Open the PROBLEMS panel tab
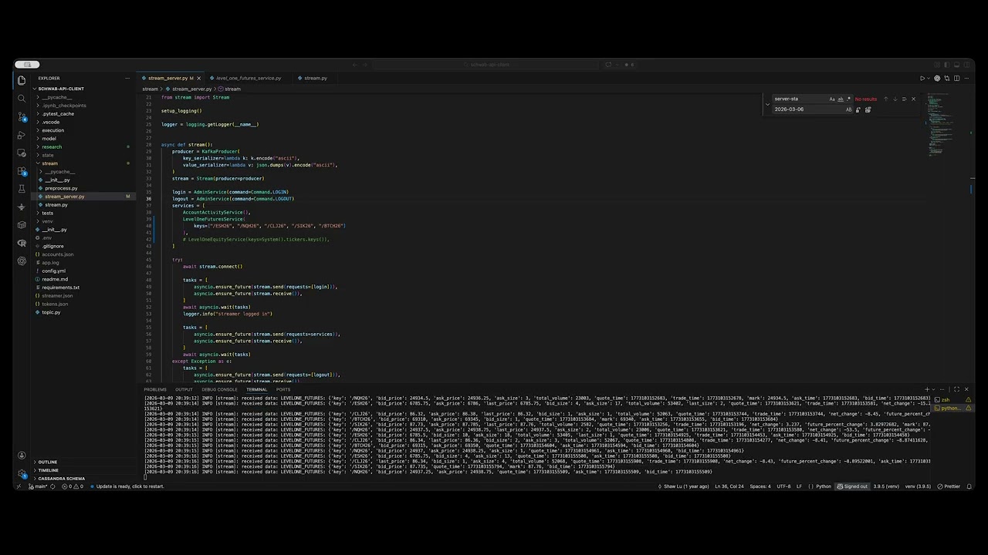 (x=155, y=389)
